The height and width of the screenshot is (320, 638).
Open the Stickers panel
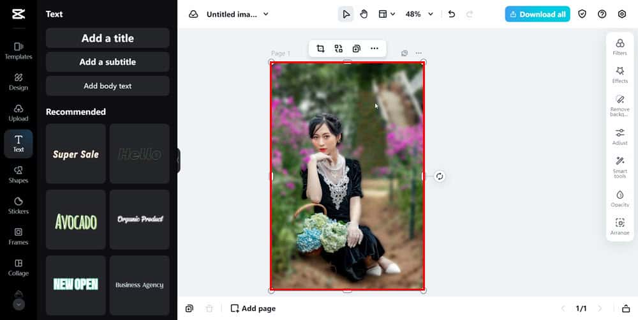coord(19,206)
